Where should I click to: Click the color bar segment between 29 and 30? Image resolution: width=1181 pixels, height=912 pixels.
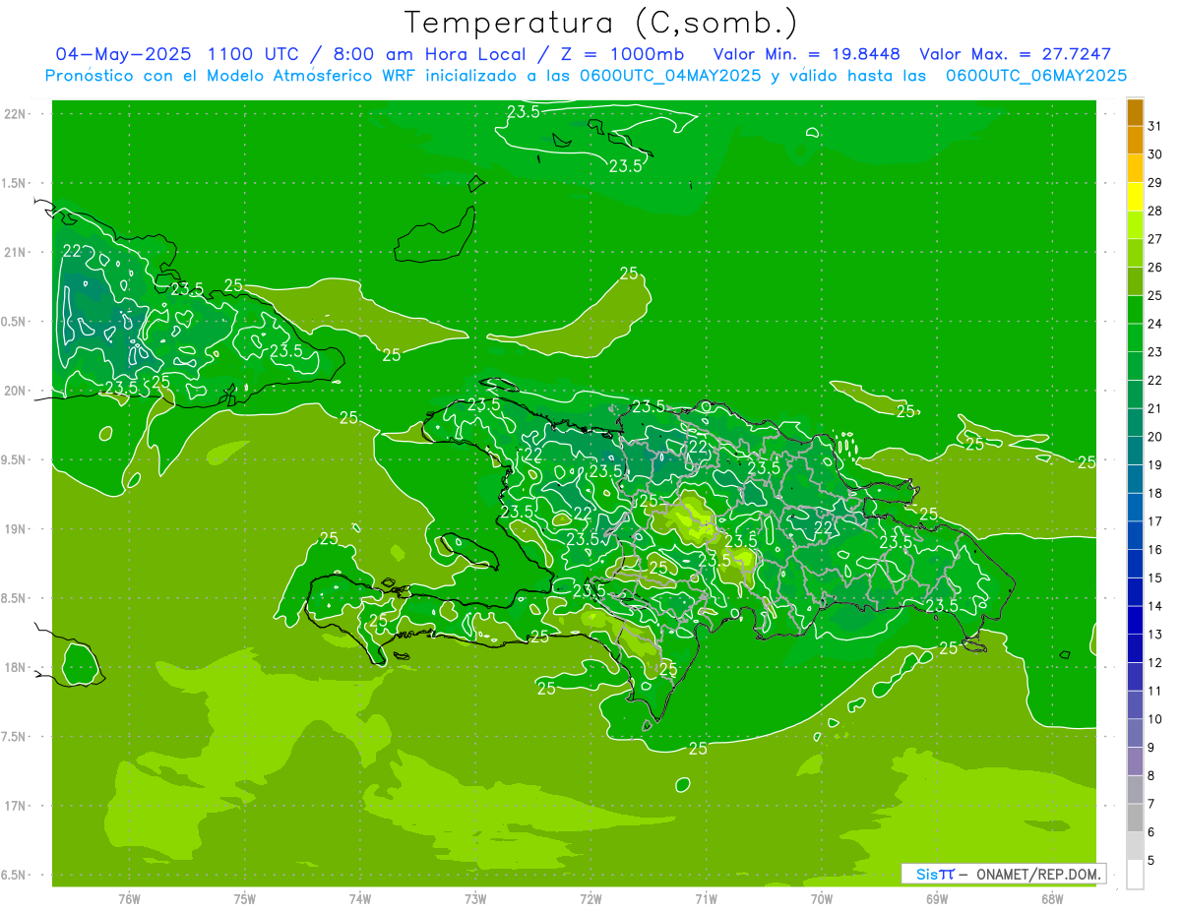[1135, 169]
